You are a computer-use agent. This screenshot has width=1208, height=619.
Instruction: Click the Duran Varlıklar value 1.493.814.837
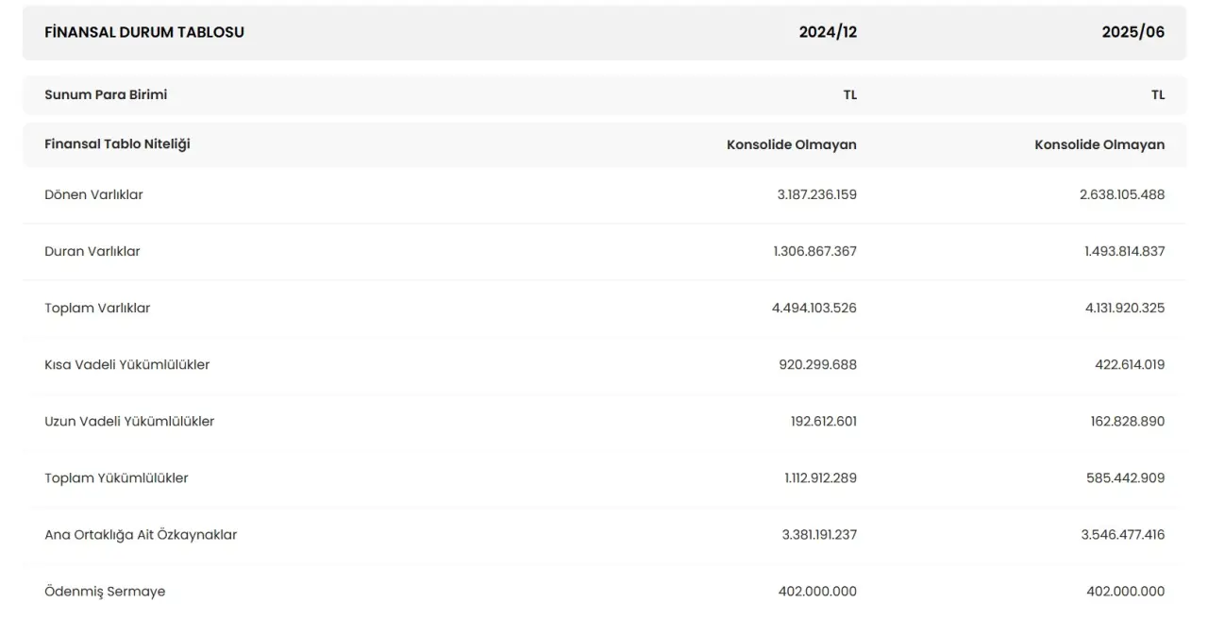coord(1124,251)
